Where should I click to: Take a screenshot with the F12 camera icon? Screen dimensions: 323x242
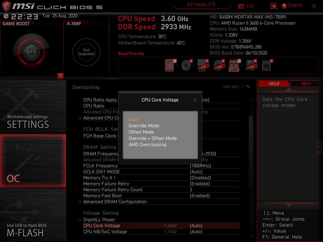[241, 6]
